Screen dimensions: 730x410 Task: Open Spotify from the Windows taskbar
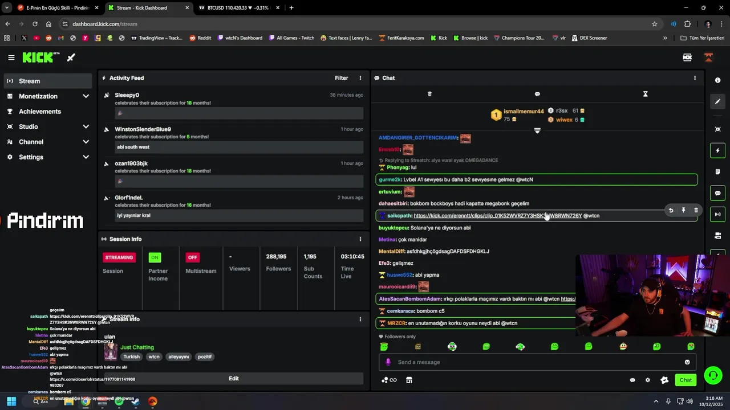119,401
